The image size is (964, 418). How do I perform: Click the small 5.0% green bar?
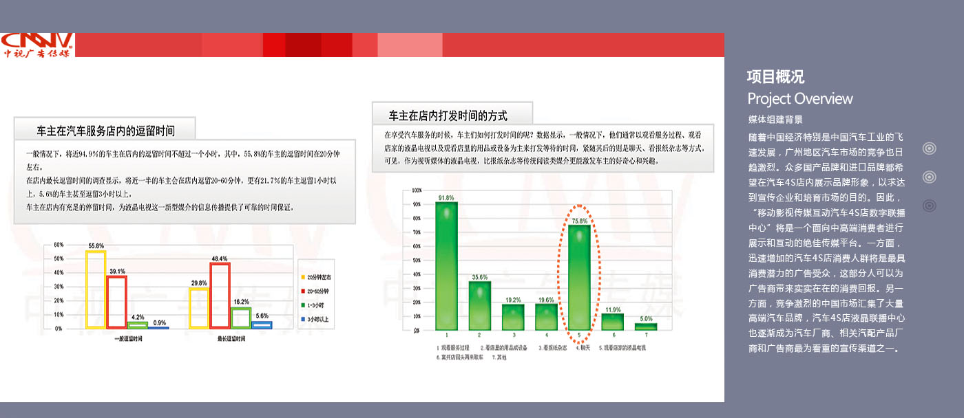(645, 327)
